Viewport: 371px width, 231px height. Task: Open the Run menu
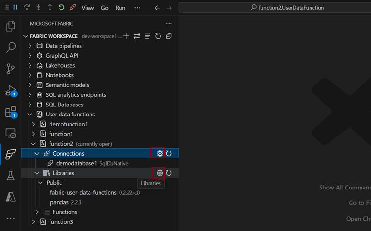pos(120,8)
